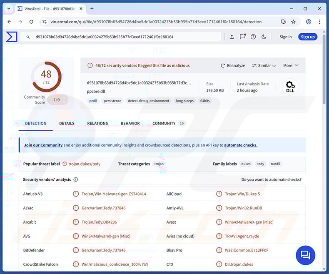Click the BitDefender detection alert icon

point(76,250)
